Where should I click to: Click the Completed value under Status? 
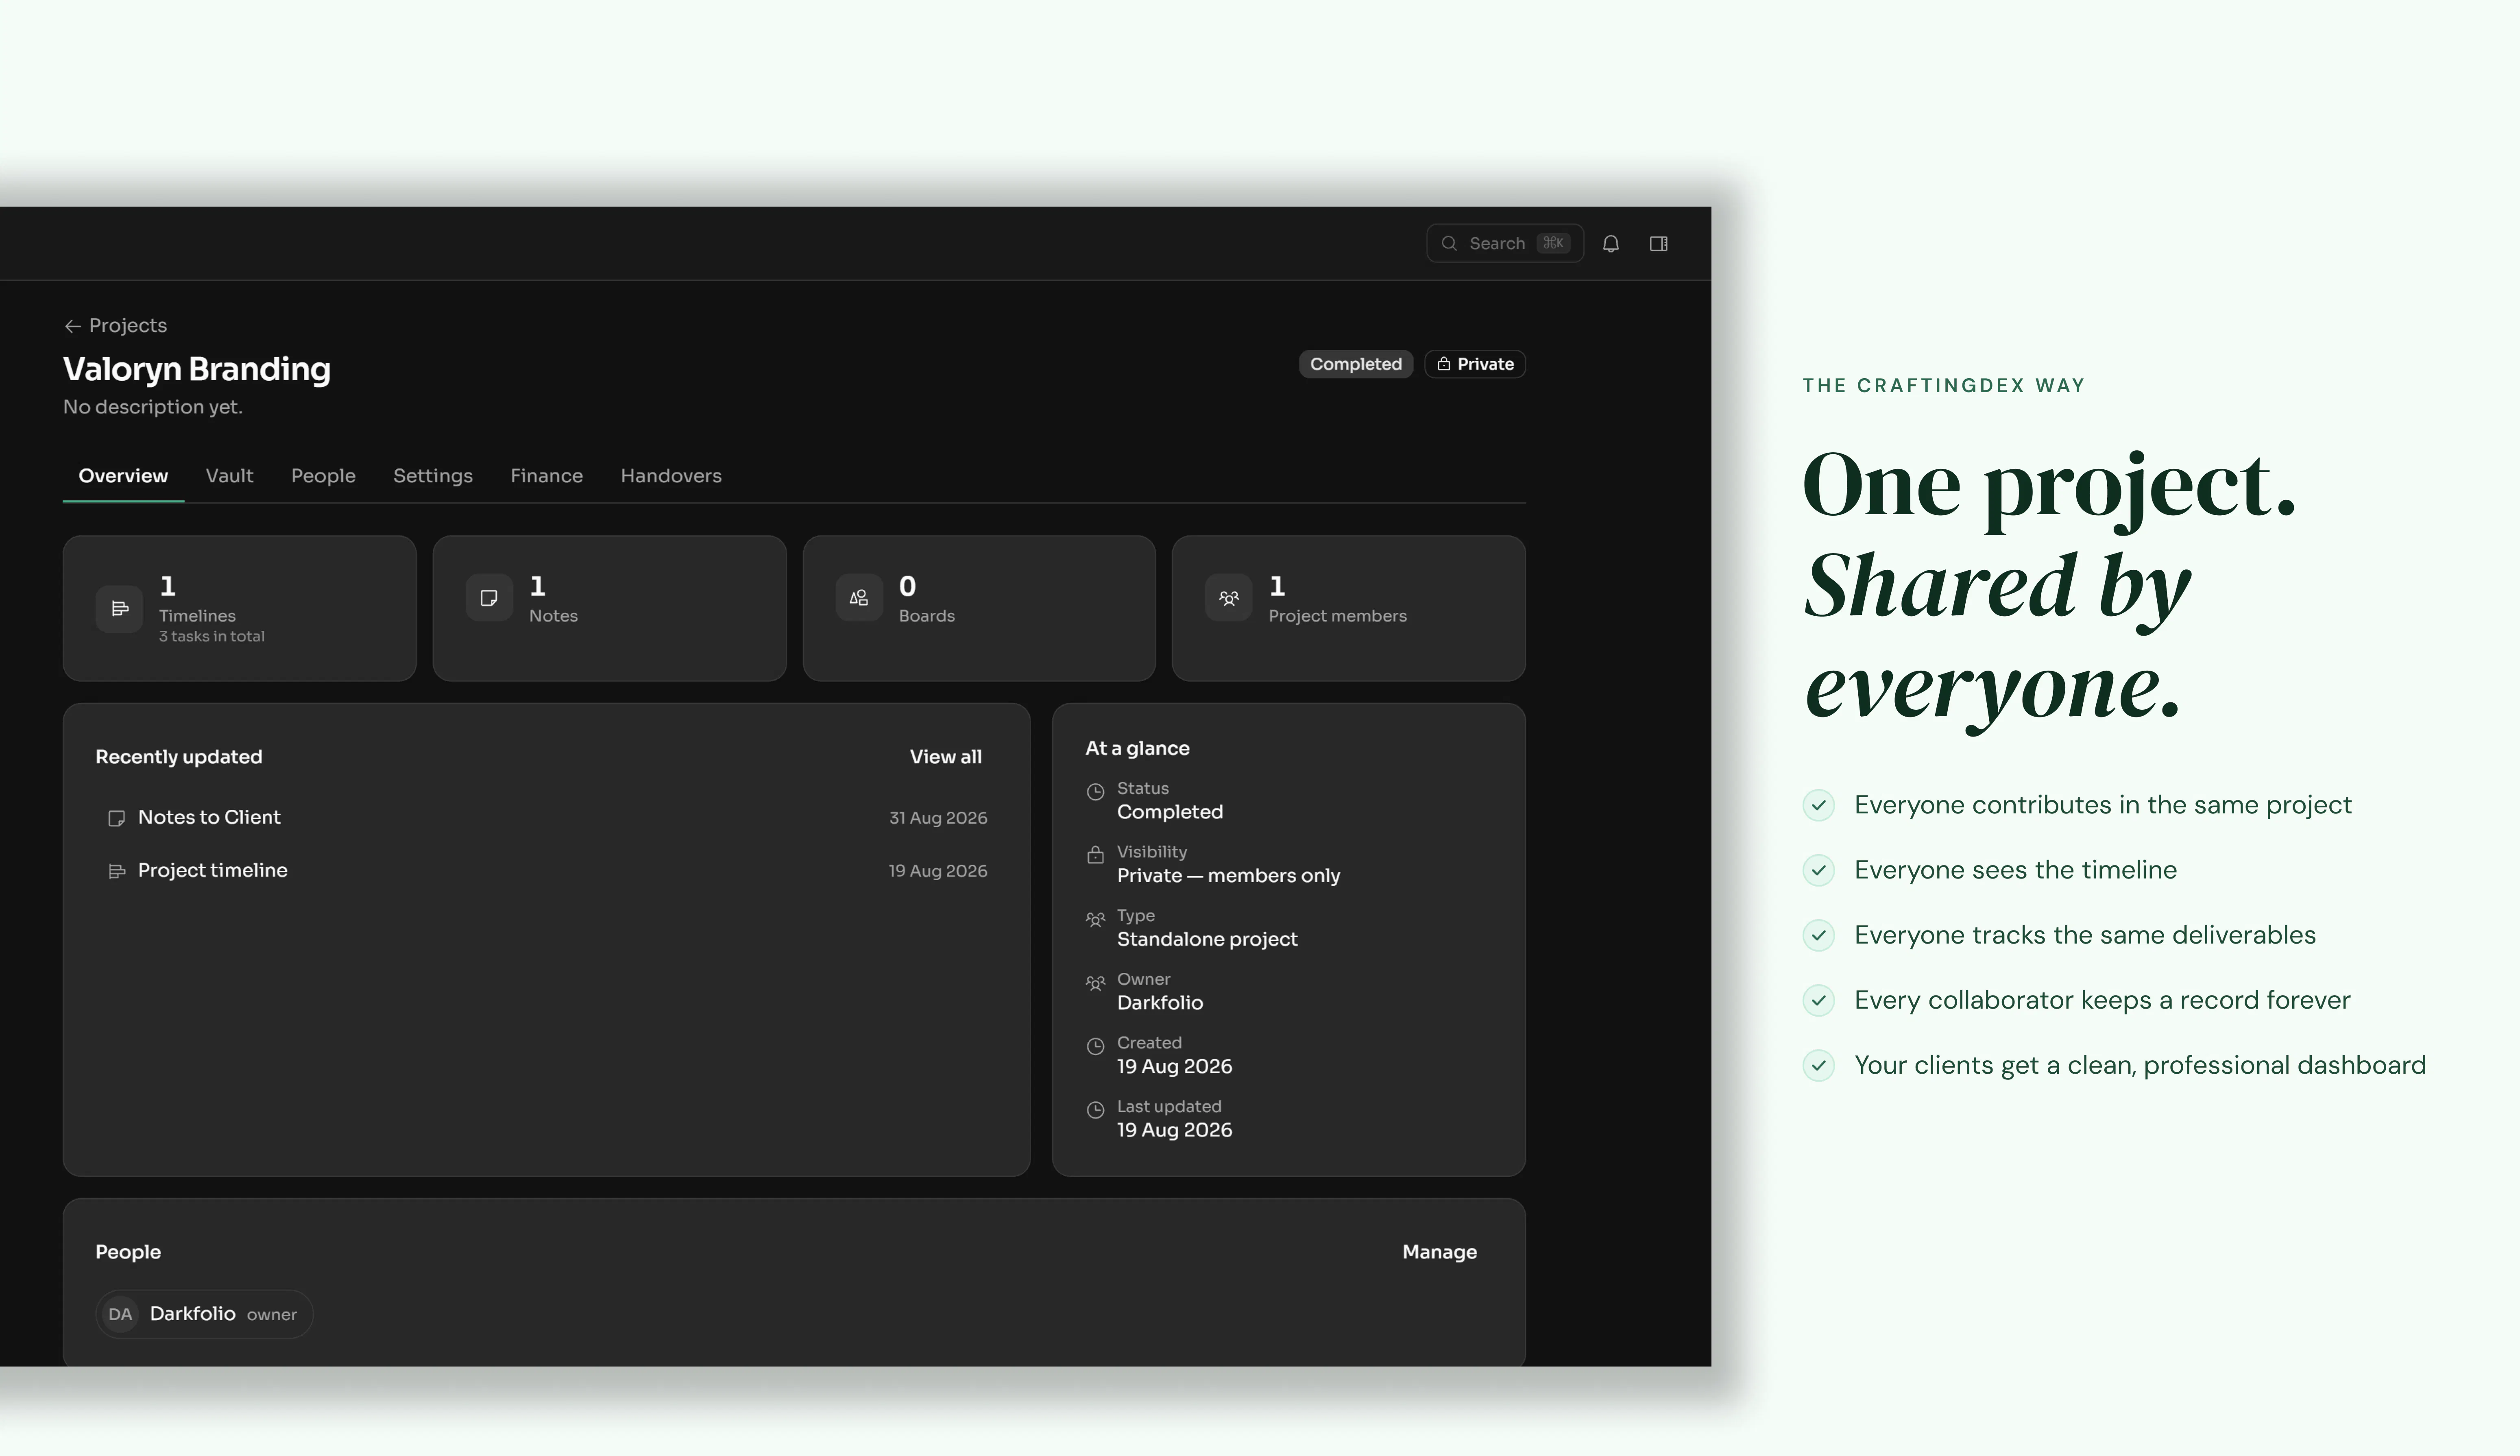click(x=1170, y=812)
